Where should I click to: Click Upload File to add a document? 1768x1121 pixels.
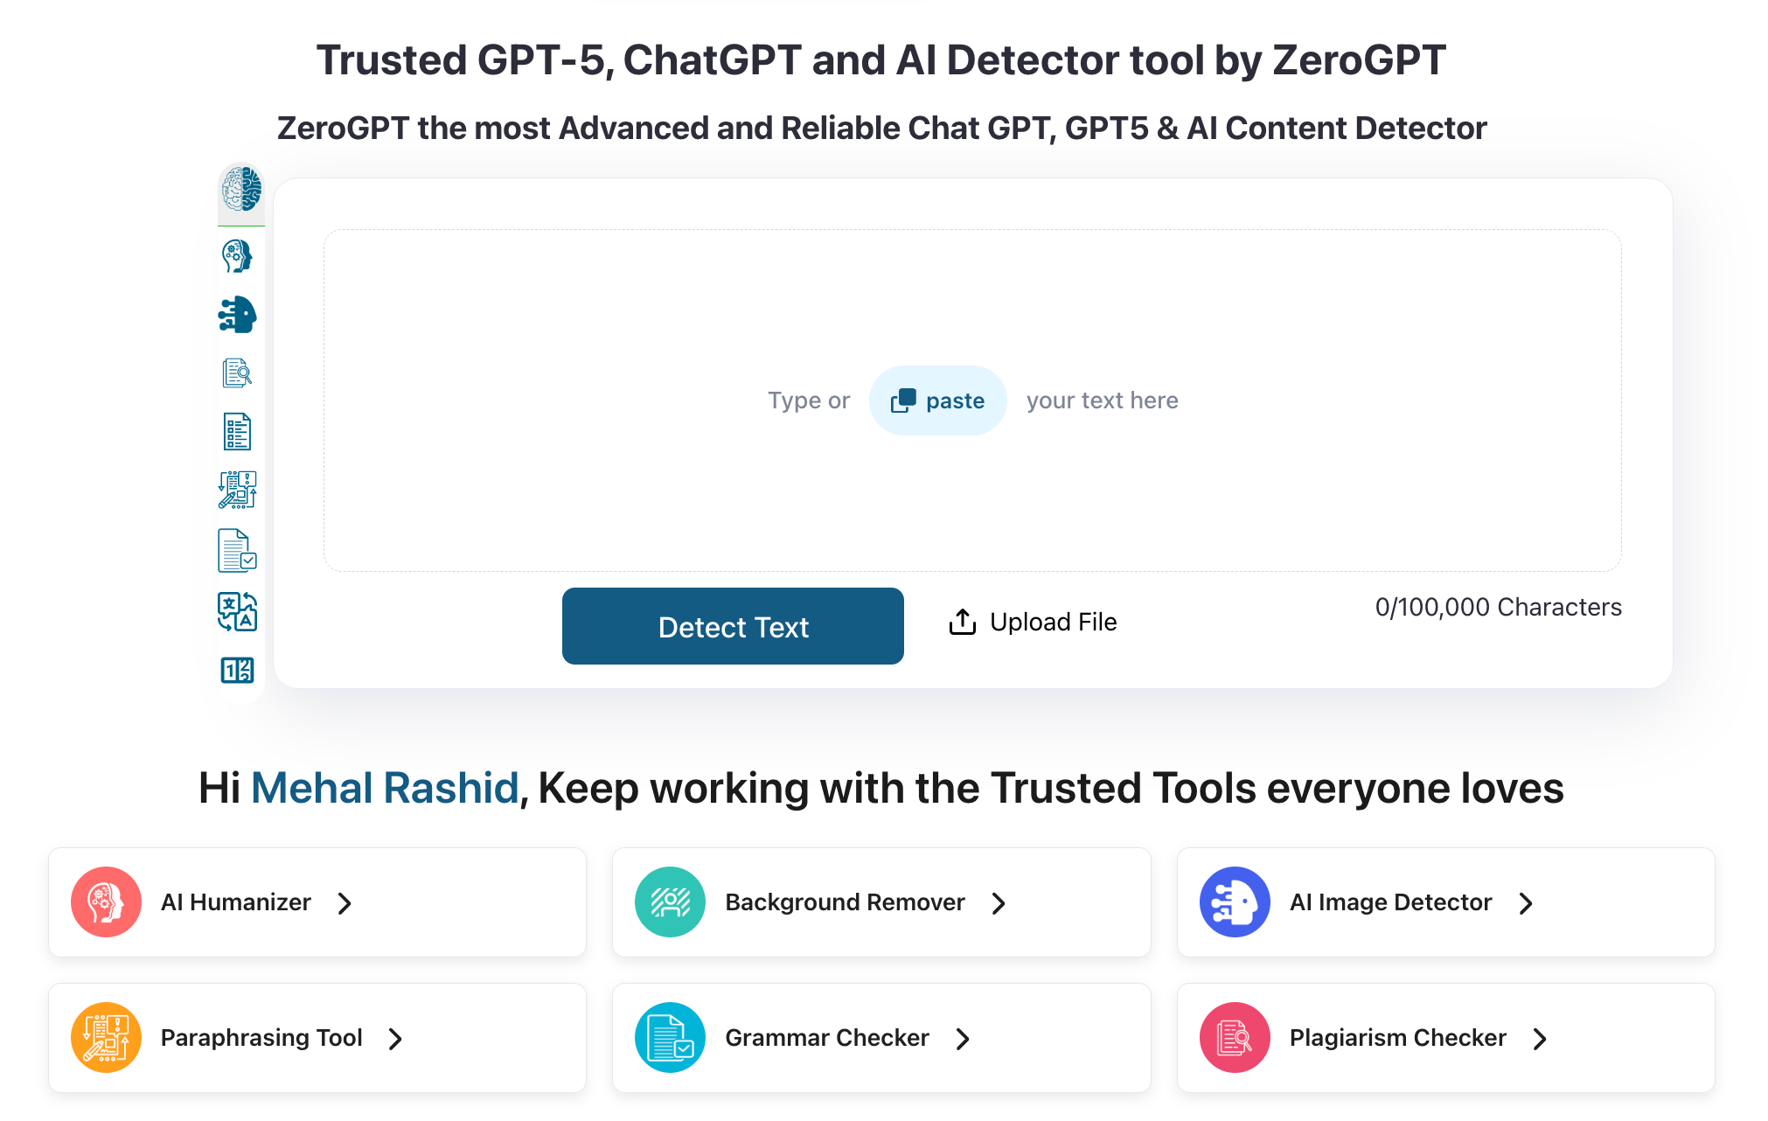click(1033, 622)
